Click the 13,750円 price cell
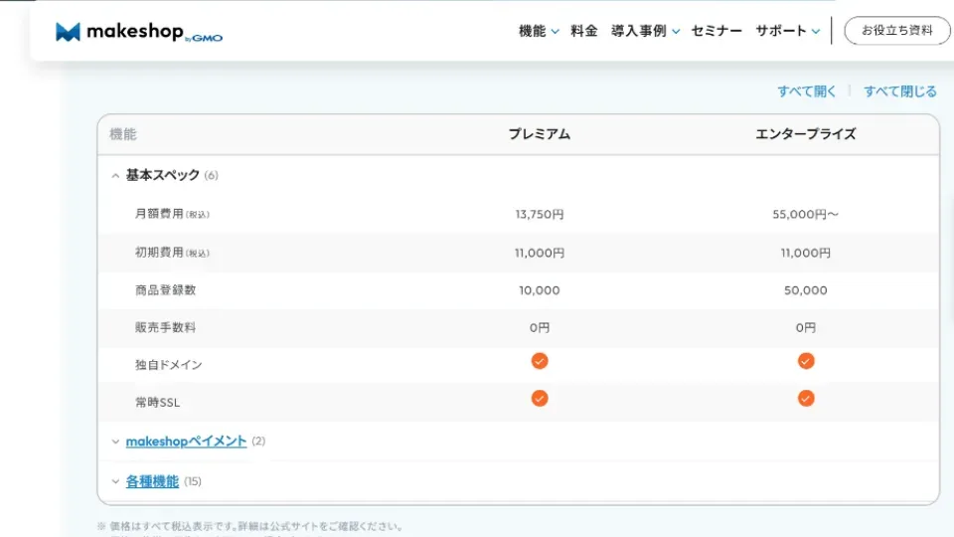 539,215
